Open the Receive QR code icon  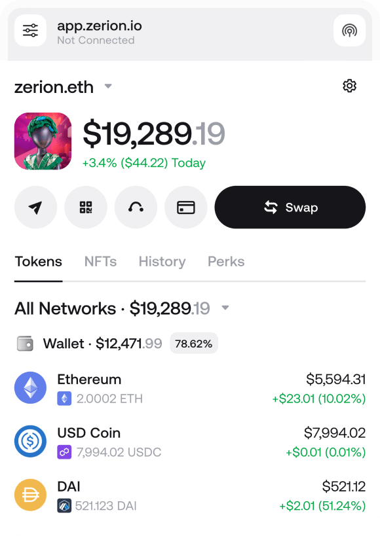(86, 207)
